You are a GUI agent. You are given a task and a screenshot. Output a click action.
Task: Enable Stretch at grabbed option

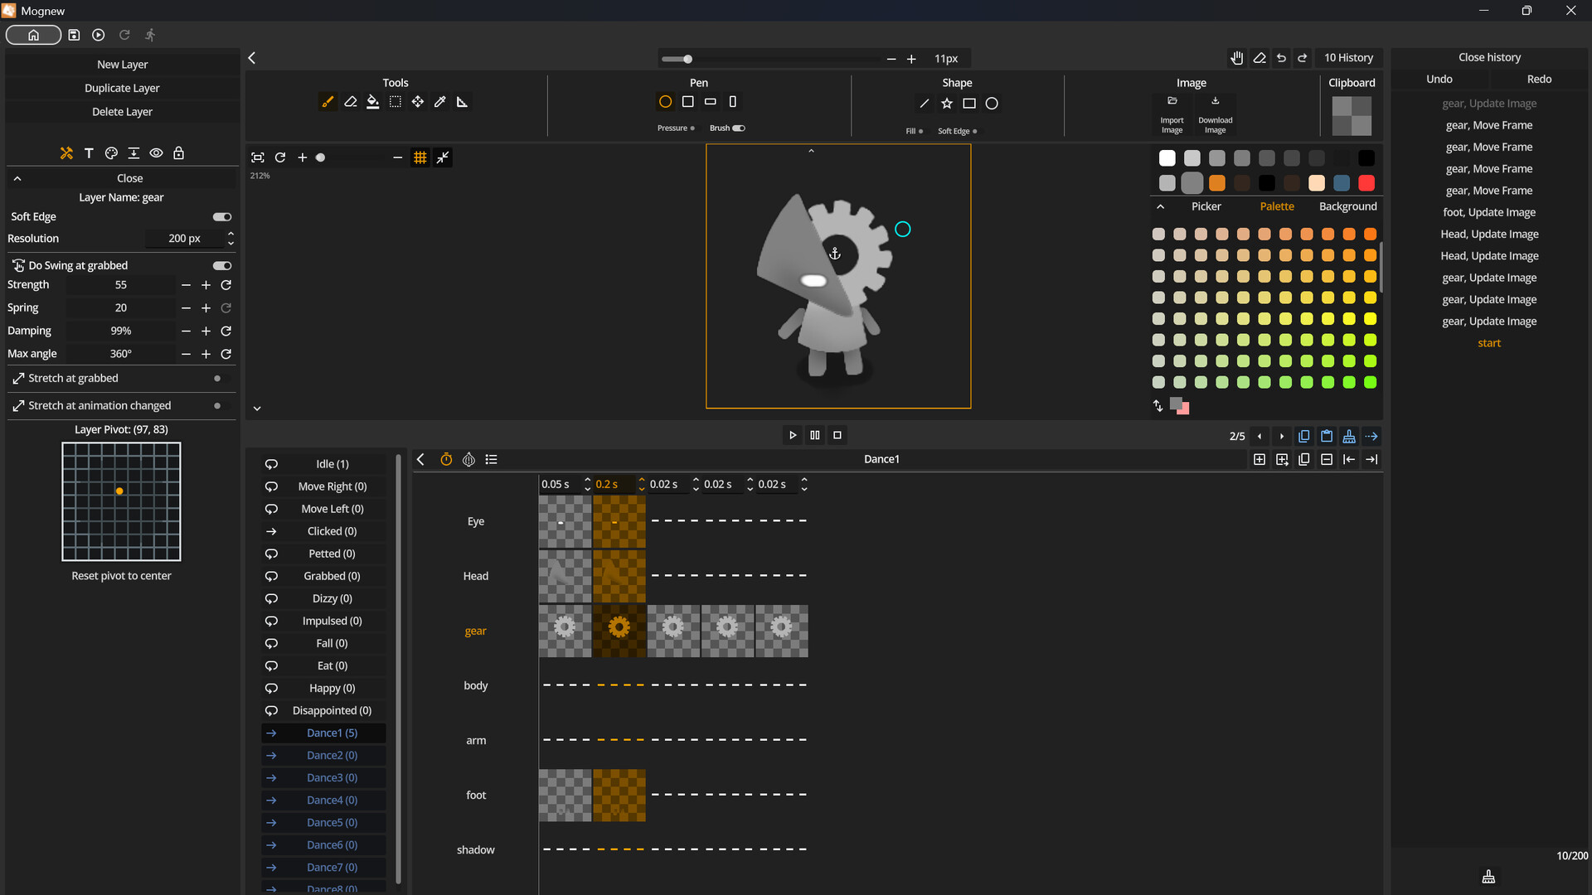217,379
